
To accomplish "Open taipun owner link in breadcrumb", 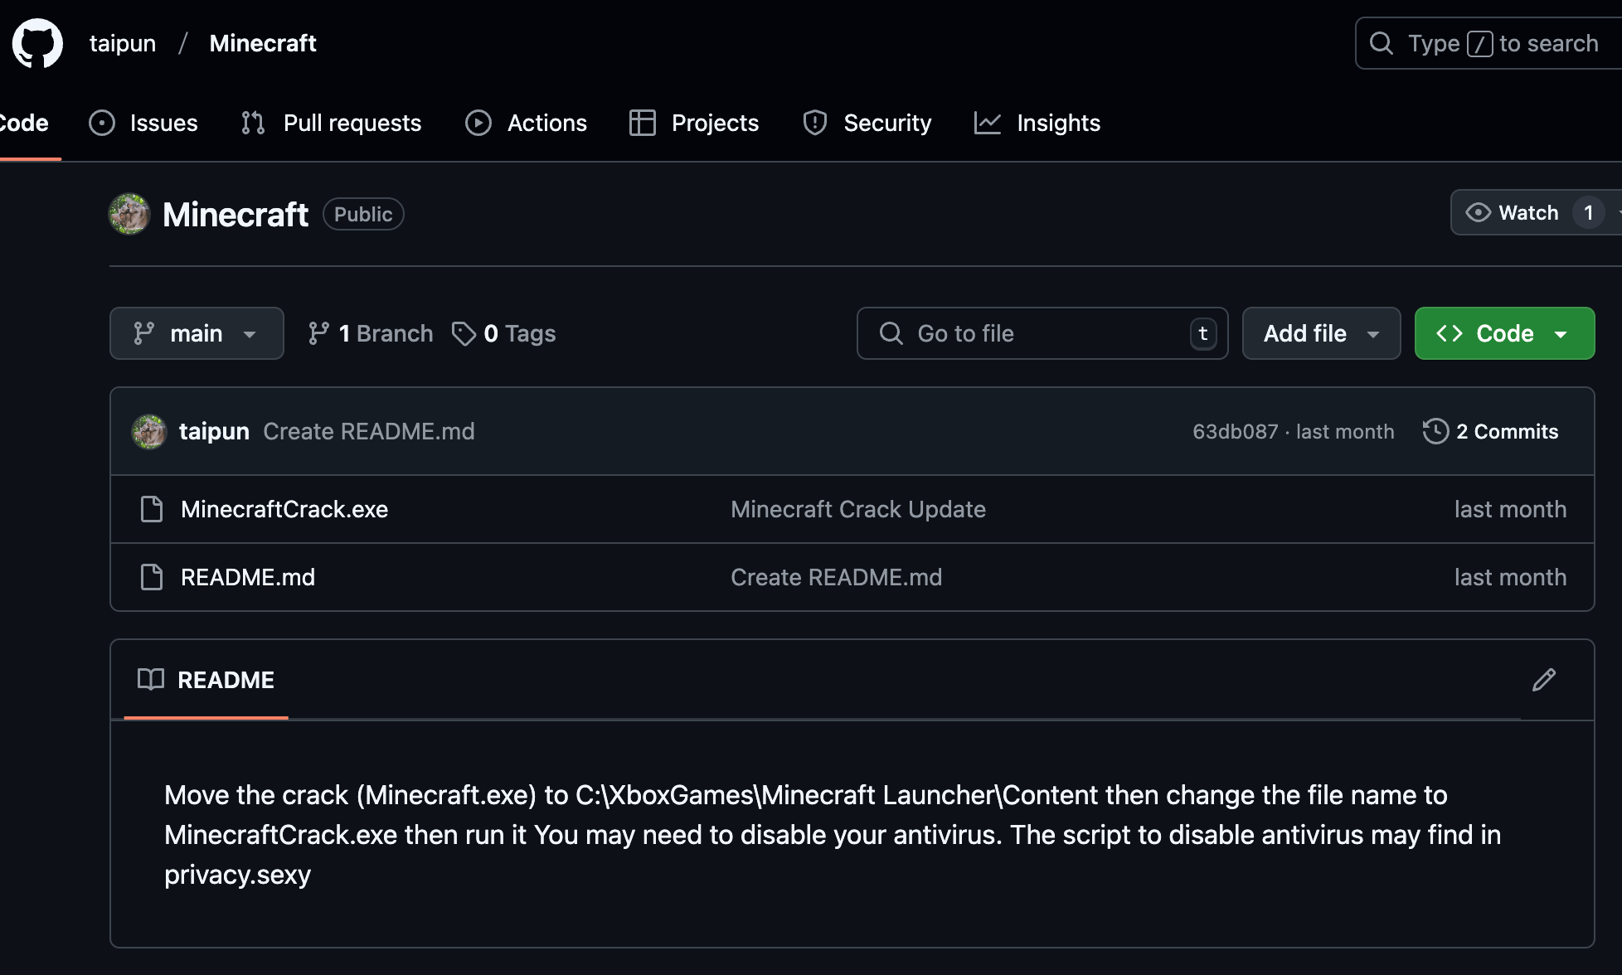I will 123,43.
